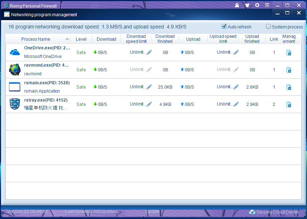This screenshot has height=219, width=307.
Task: Open management for rsmain.exe
Action: click(289, 87)
